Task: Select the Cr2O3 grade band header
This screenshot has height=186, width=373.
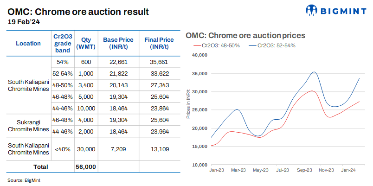Action: coord(62,43)
